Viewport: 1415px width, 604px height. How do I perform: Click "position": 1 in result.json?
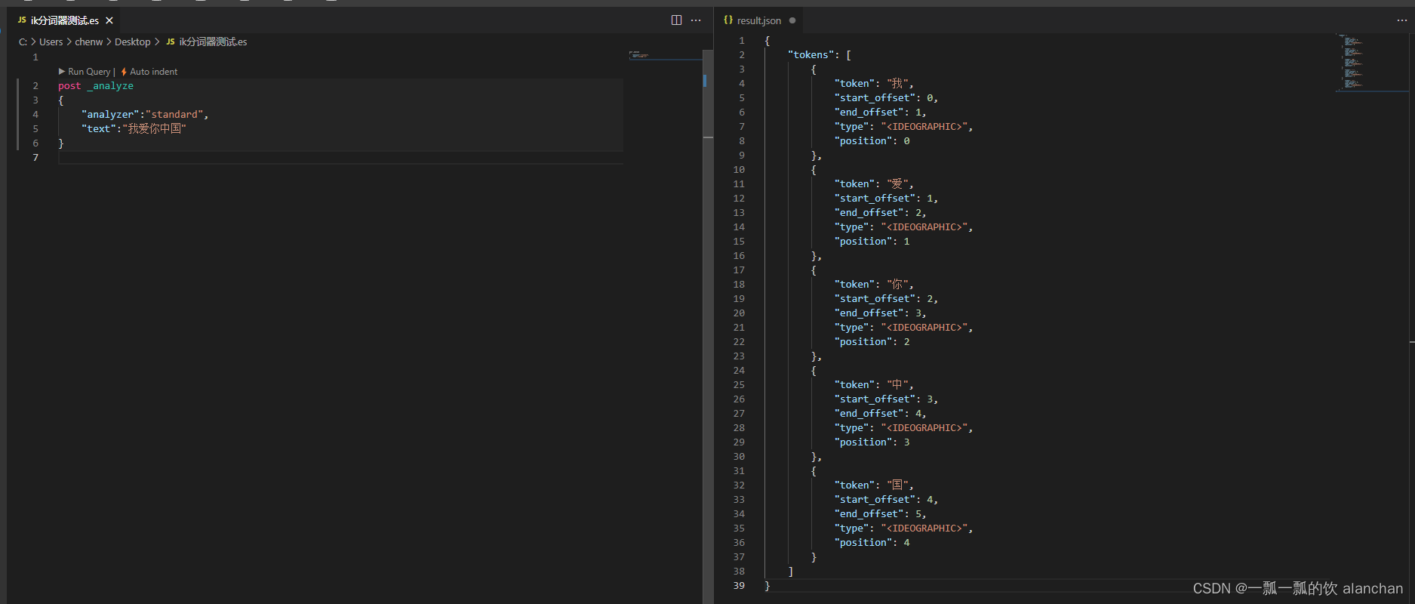tap(872, 242)
